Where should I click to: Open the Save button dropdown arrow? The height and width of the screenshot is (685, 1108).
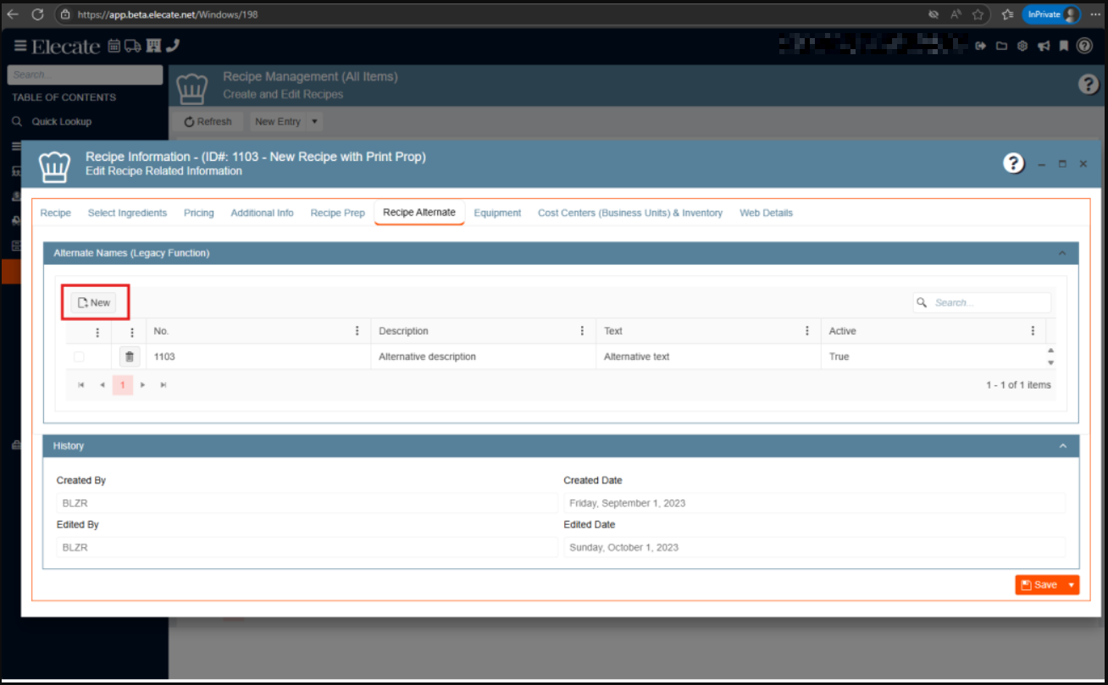click(1071, 585)
